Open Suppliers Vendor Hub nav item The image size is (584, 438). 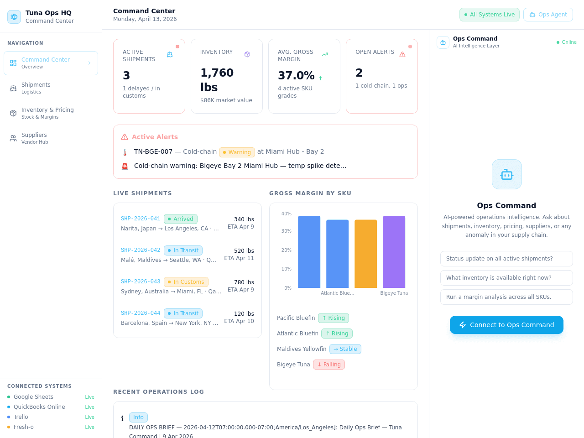click(51, 138)
